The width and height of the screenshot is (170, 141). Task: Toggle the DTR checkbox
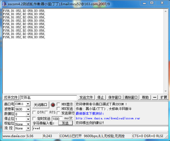34,112
